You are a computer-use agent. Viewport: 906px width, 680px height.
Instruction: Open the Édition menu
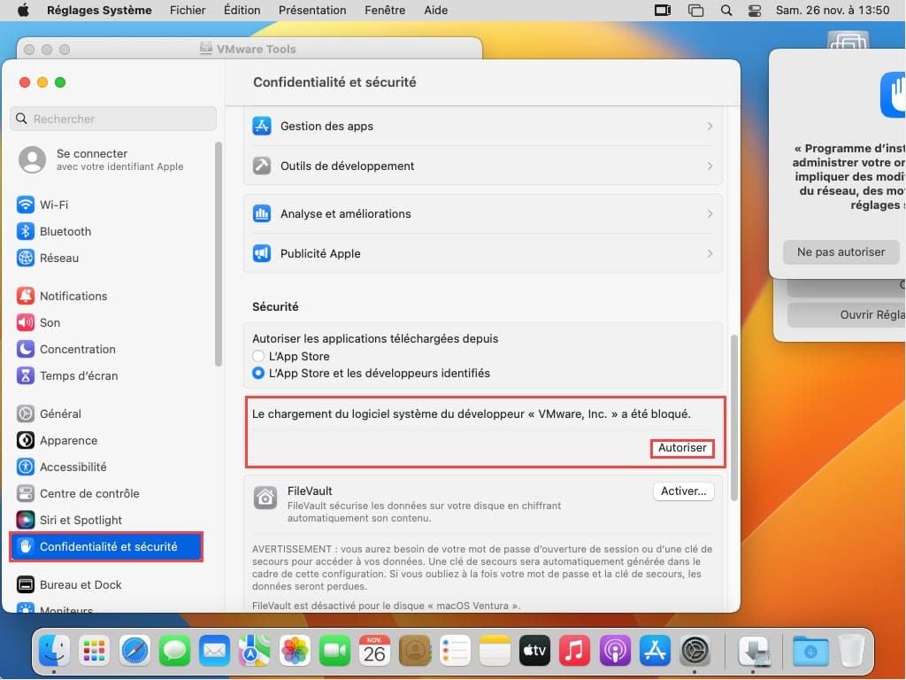(x=242, y=11)
